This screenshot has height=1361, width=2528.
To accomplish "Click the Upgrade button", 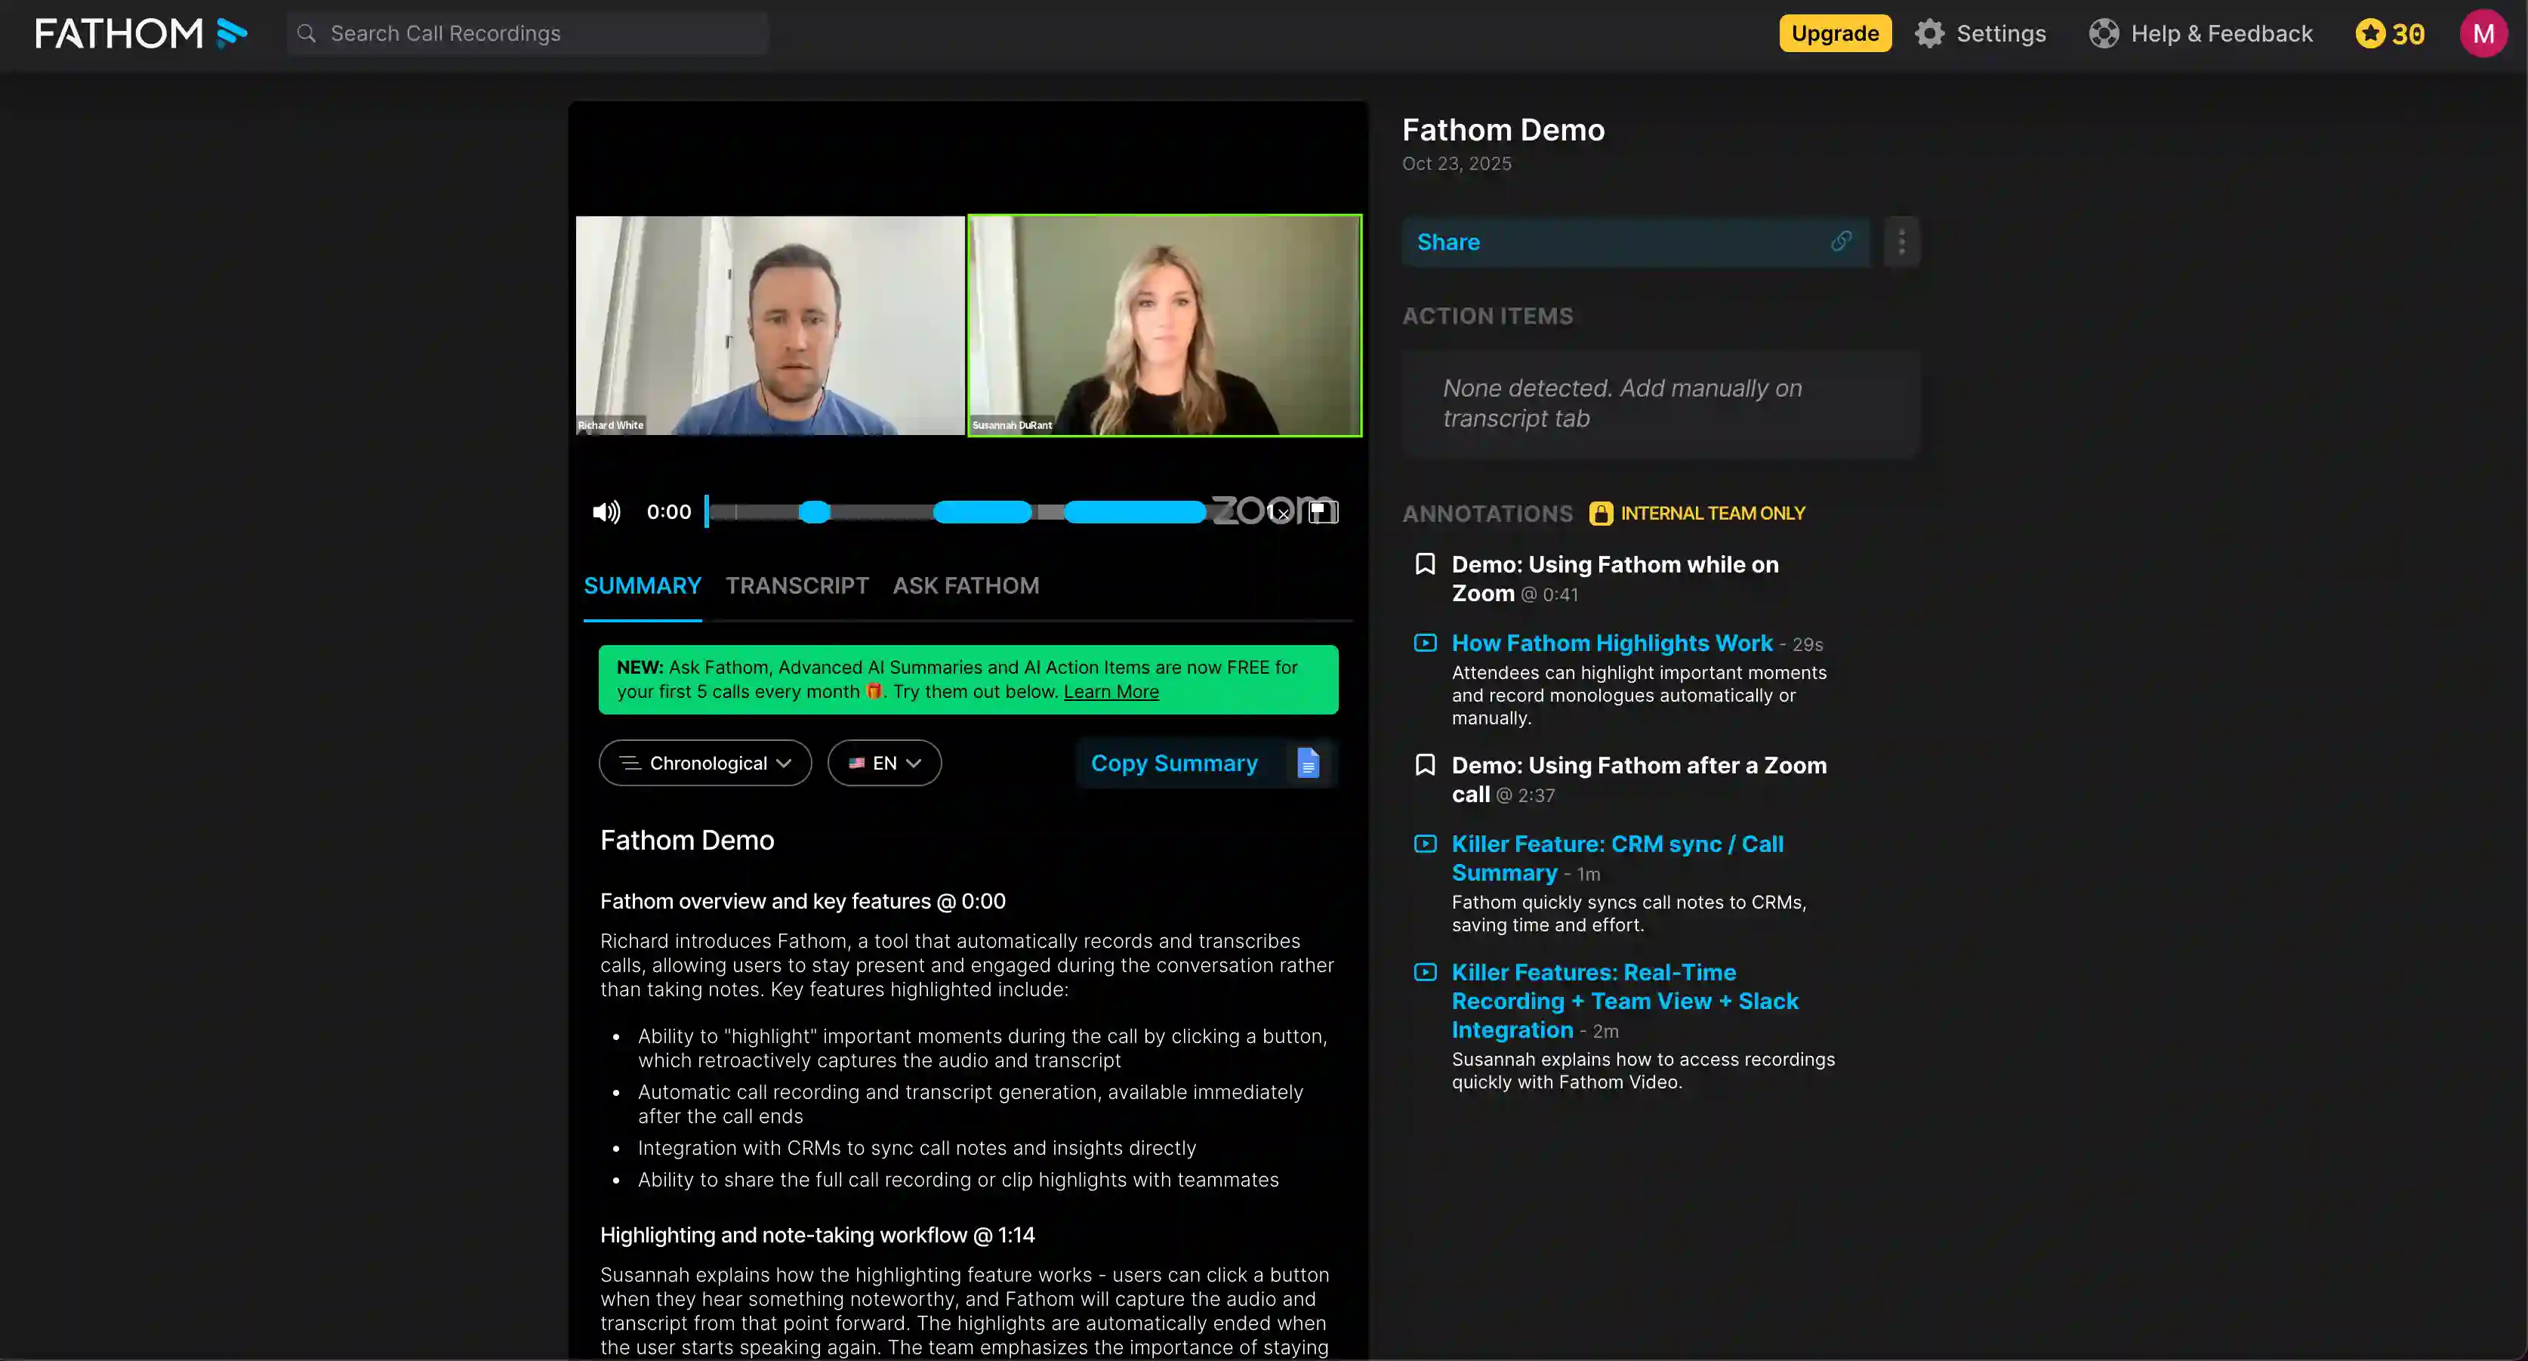I will pyautogui.click(x=1834, y=33).
